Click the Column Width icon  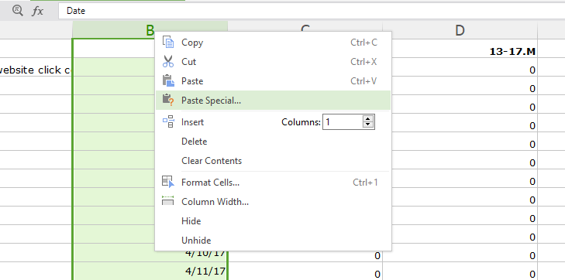pos(168,201)
